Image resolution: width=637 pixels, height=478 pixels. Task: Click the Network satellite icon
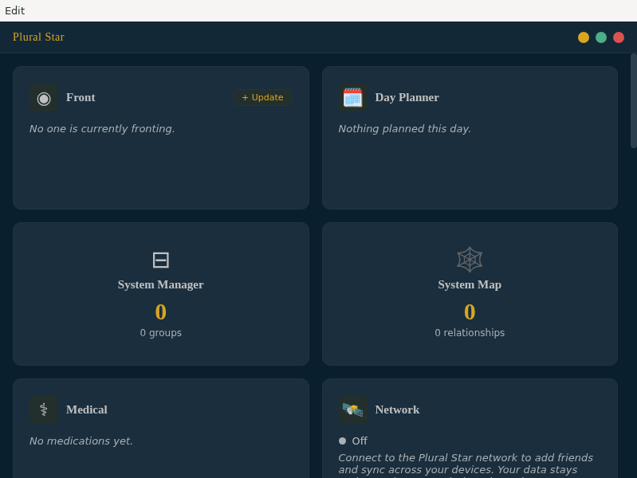tap(352, 409)
